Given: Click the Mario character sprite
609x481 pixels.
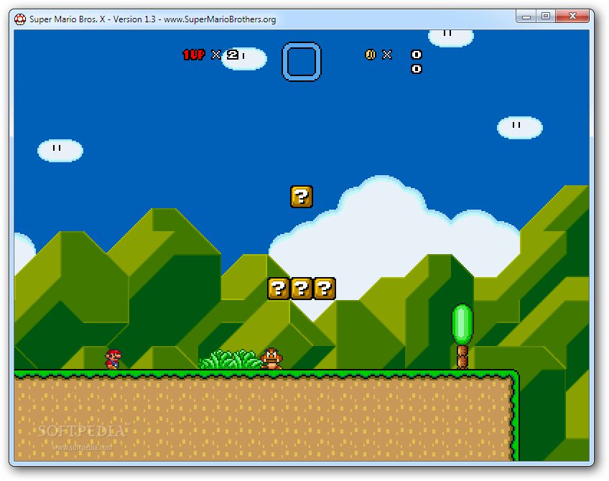Looking at the screenshot, I should click(113, 359).
